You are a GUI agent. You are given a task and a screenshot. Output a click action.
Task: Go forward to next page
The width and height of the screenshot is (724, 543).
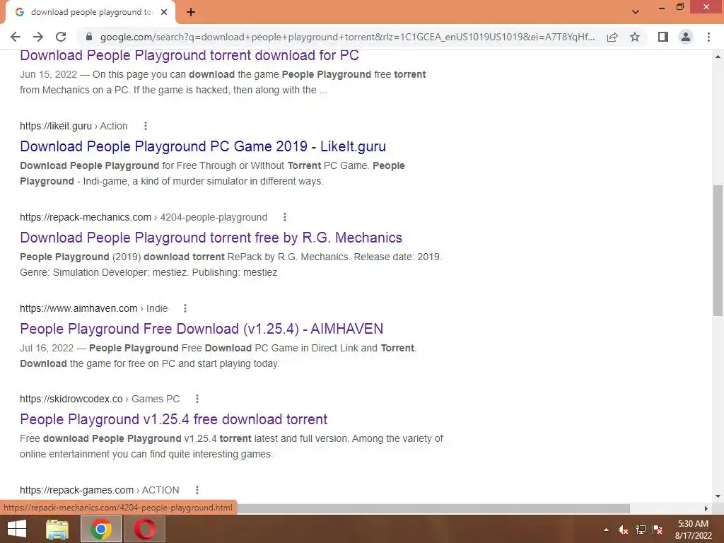38,37
